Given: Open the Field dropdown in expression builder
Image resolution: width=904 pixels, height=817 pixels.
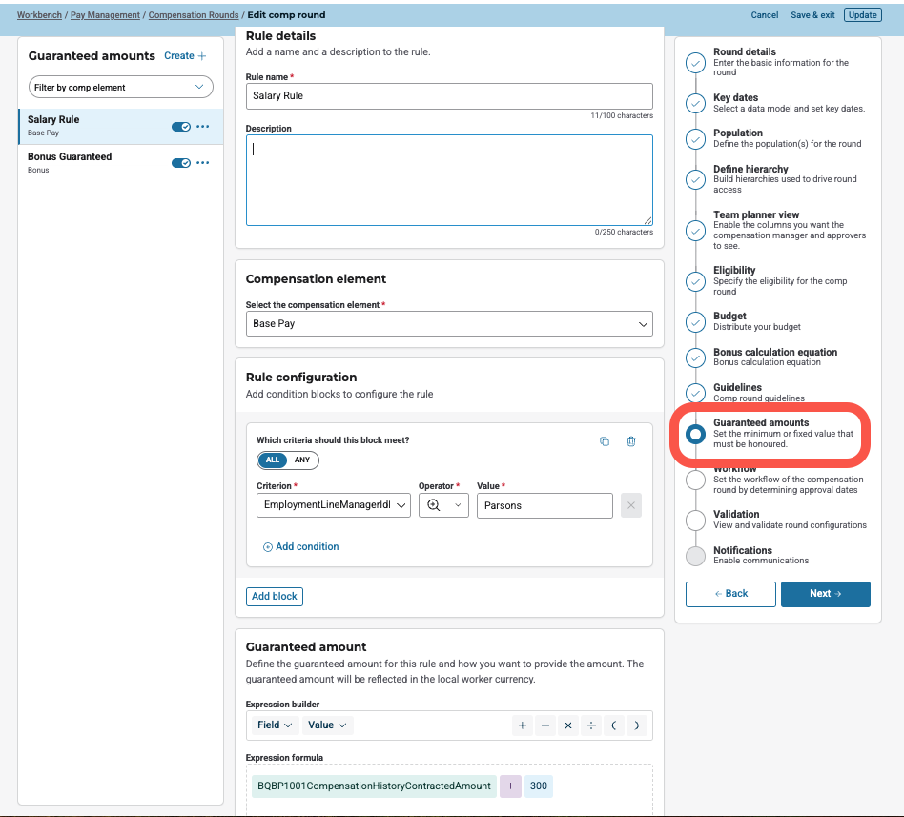Looking at the screenshot, I should tap(275, 725).
